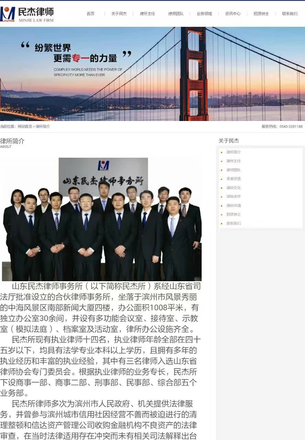Open 招贤纳士 in the sidebar list
Screen dimensions: 305x440
pos(234,214)
